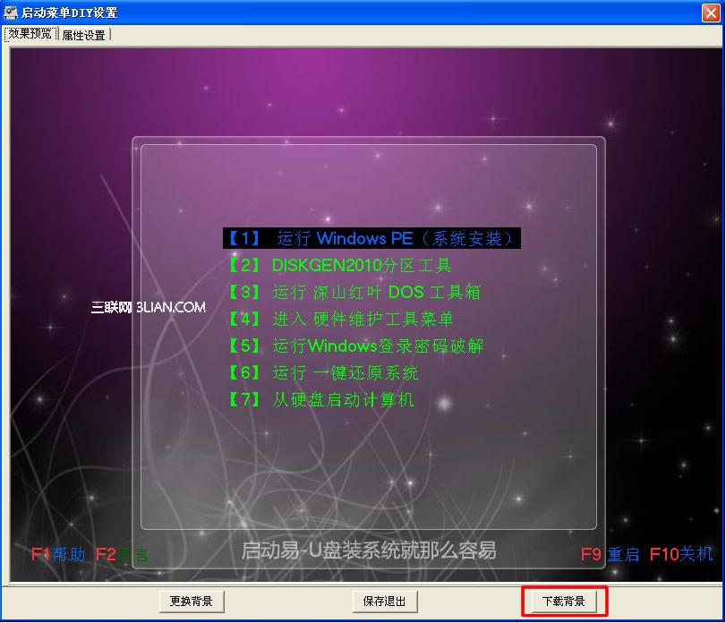Viewport: 726px width, 623px height.
Task: Click the 下载背景 button
Action: 563,602
